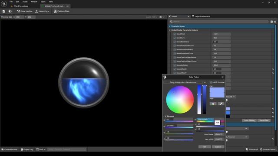Close the Color Picker dialog
The height and width of the screenshot is (156, 278).
(x=222, y=77)
